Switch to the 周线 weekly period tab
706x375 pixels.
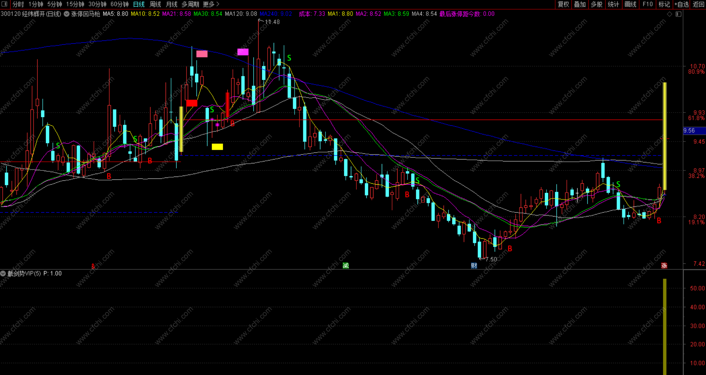pos(155,4)
